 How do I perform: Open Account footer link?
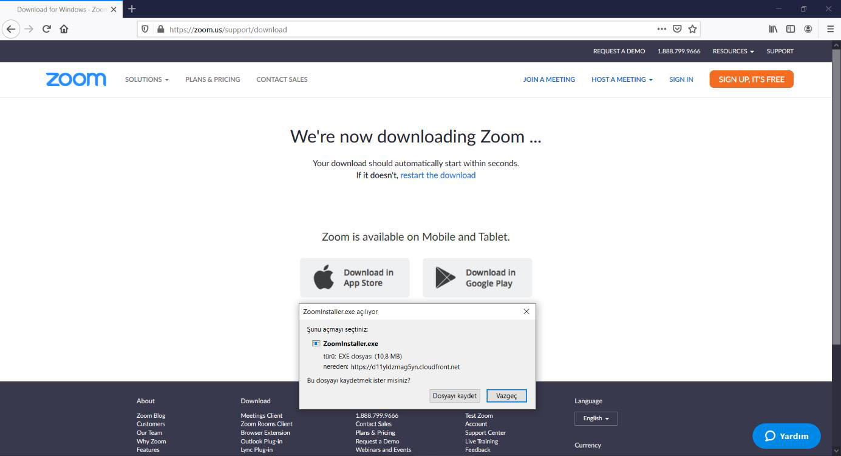(x=476, y=424)
